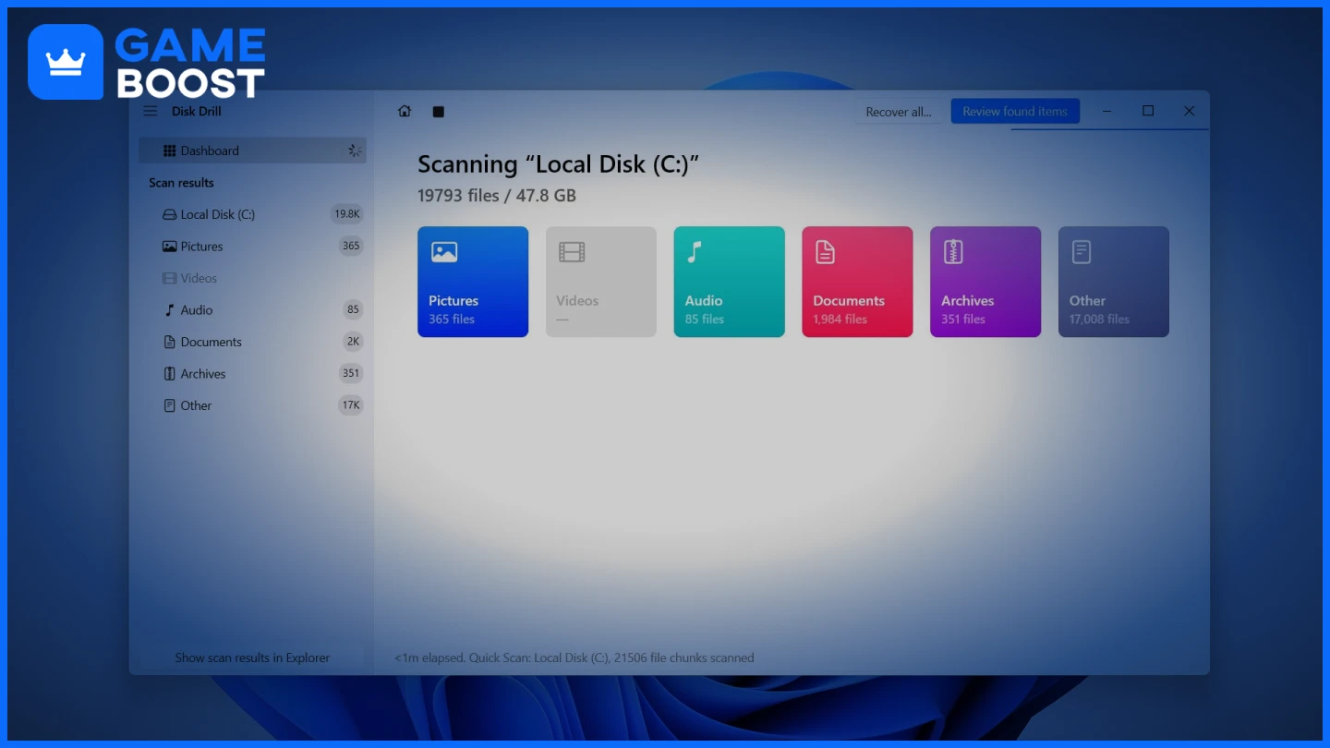Click the Archives zip icon on the purple tile
Image resolution: width=1330 pixels, height=748 pixels.
coord(952,250)
